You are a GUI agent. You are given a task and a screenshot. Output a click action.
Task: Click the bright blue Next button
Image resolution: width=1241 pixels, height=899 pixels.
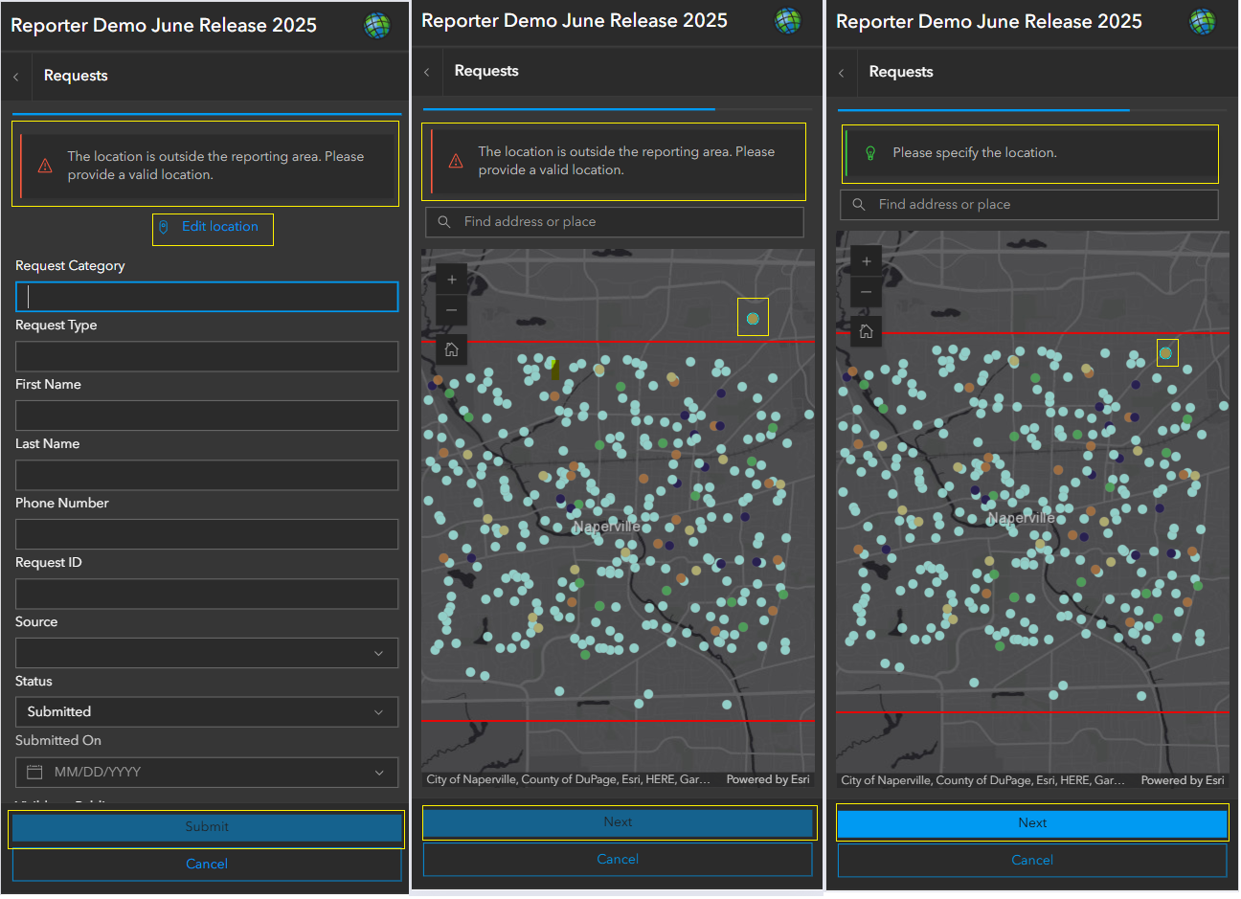1032,823
